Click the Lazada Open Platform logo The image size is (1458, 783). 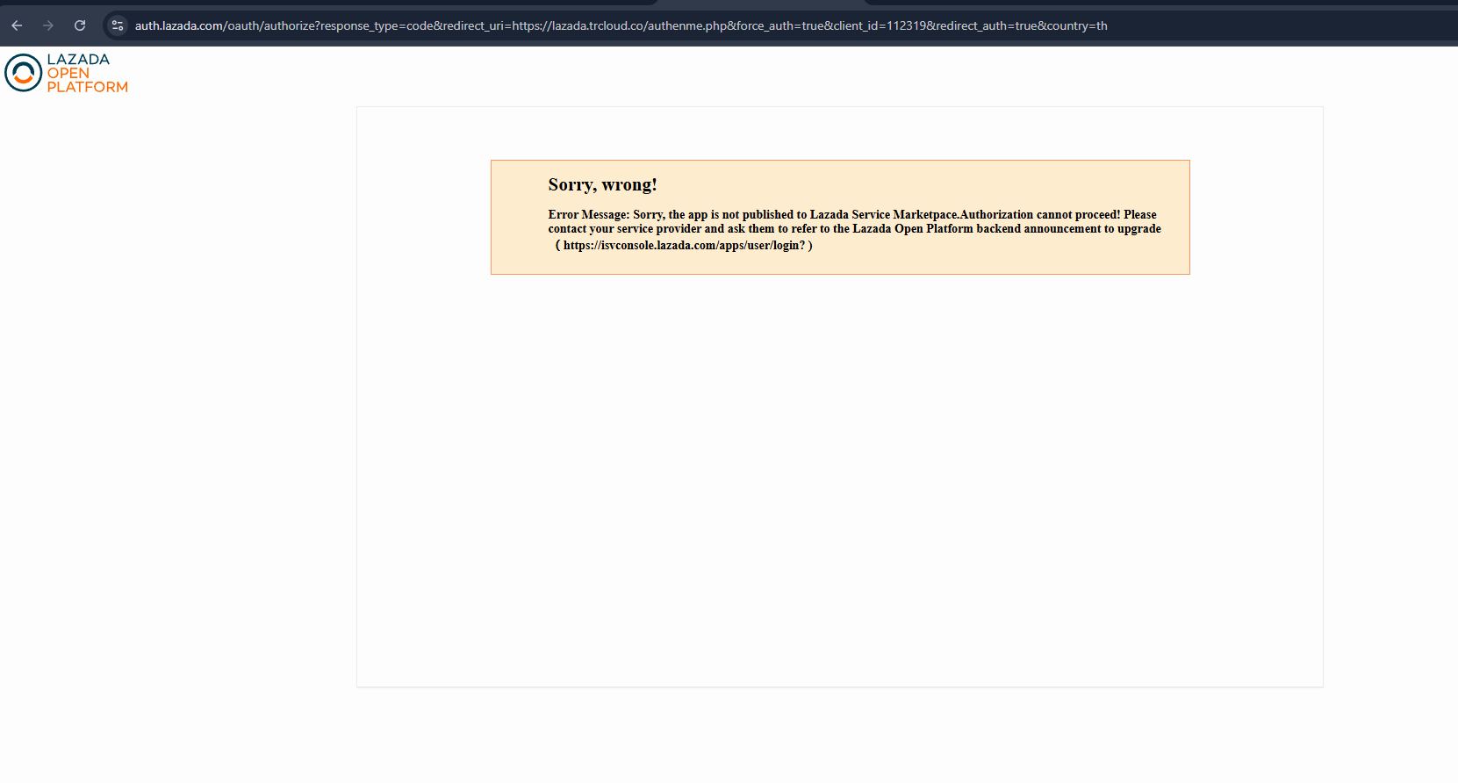[67, 73]
